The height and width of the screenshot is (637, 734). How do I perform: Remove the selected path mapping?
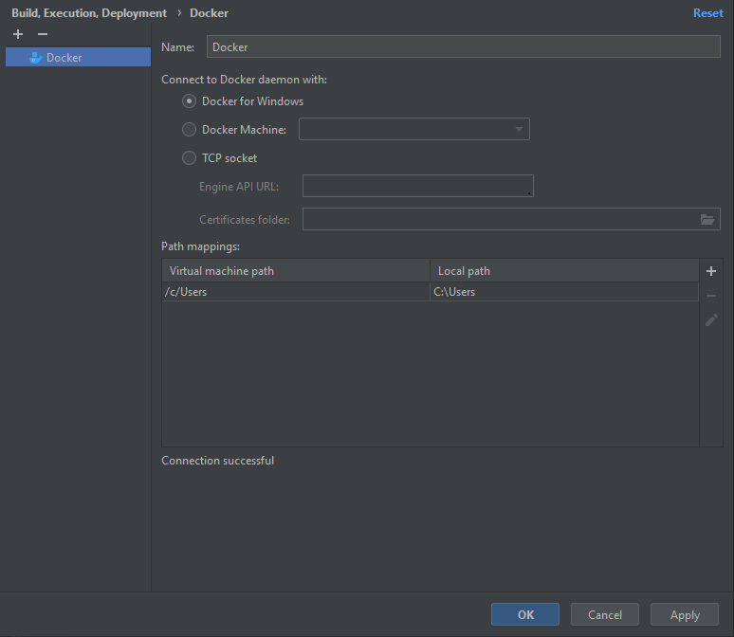pos(711,296)
